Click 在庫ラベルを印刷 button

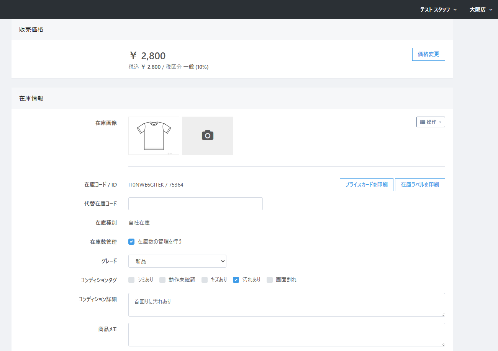(420, 185)
